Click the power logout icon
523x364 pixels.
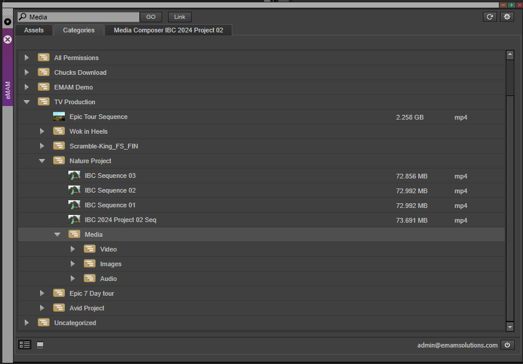click(x=507, y=345)
